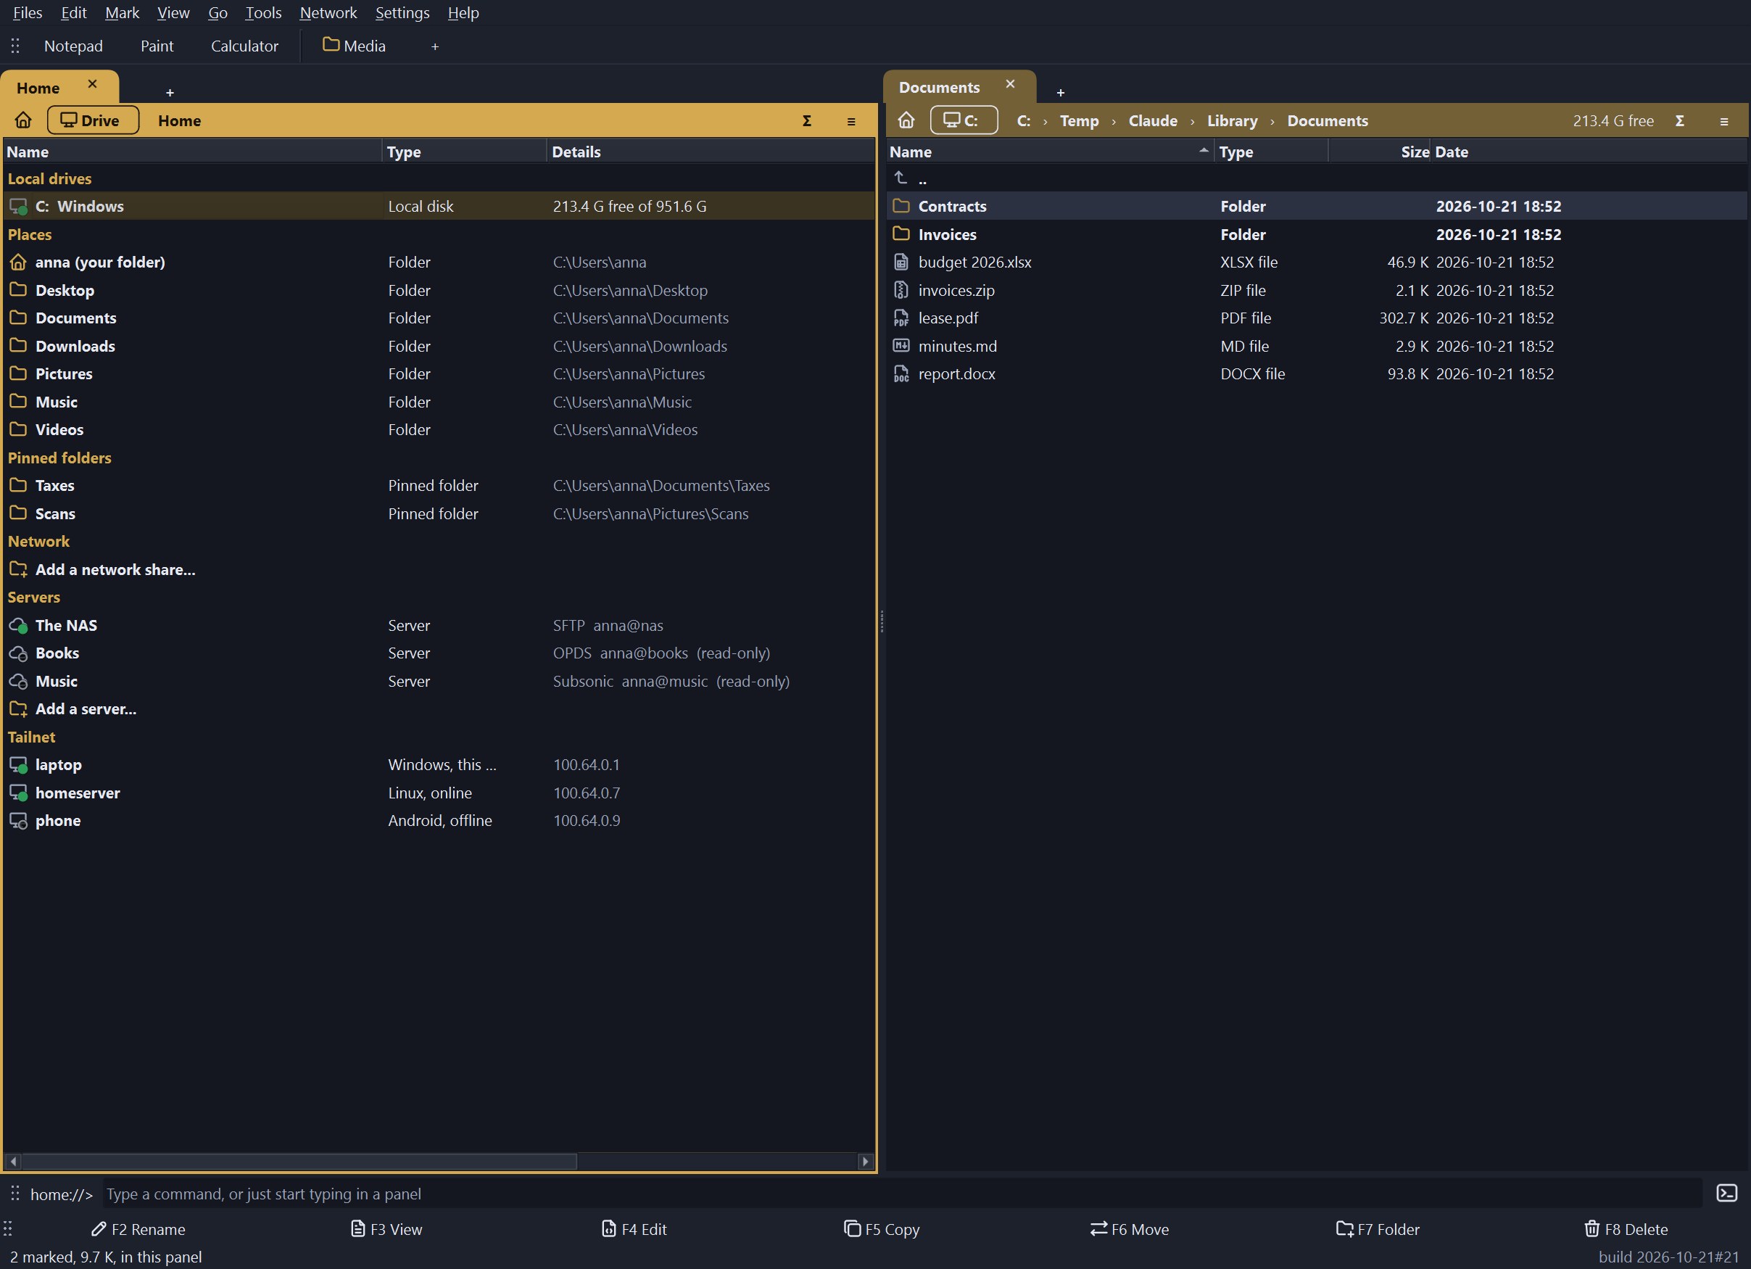The width and height of the screenshot is (1751, 1269).
Task: Click the F6 Move button
Action: click(x=1130, y=1229)
